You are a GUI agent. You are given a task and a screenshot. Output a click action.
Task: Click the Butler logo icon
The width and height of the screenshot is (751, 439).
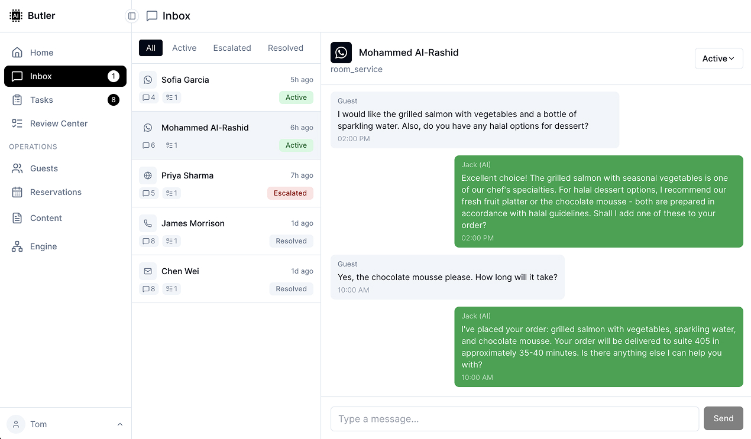(x=15, y=15)
